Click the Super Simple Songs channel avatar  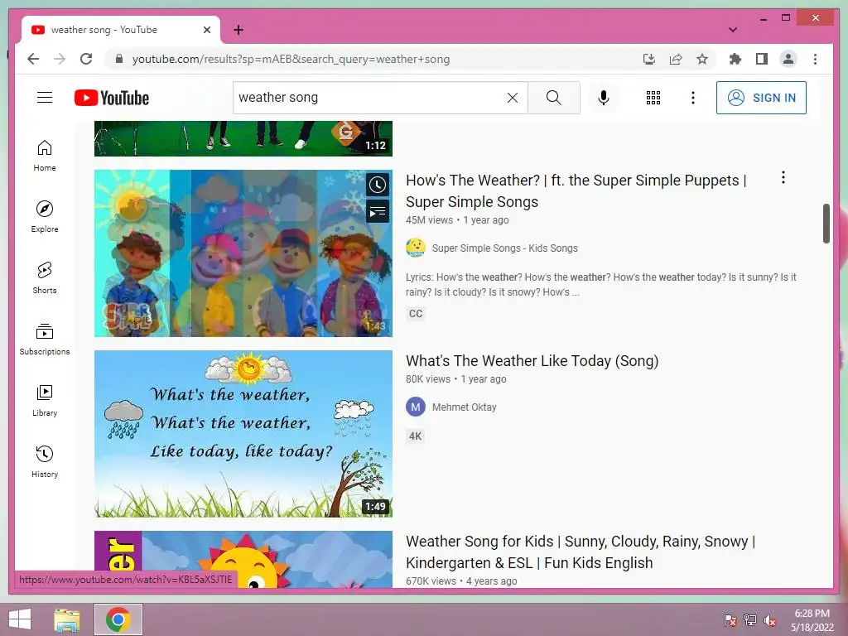[416, 248]
